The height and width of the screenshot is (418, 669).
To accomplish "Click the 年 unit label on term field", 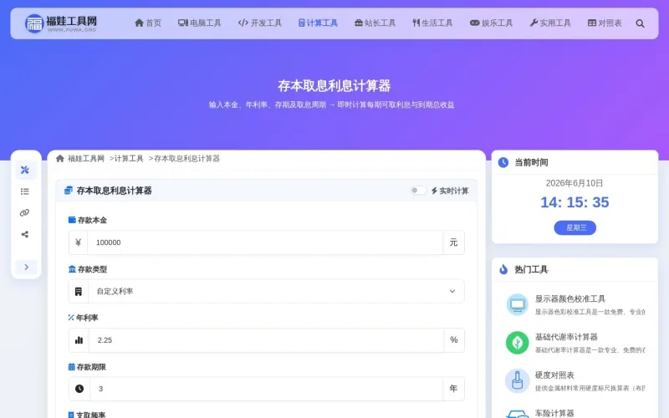I will click(453, 389).
